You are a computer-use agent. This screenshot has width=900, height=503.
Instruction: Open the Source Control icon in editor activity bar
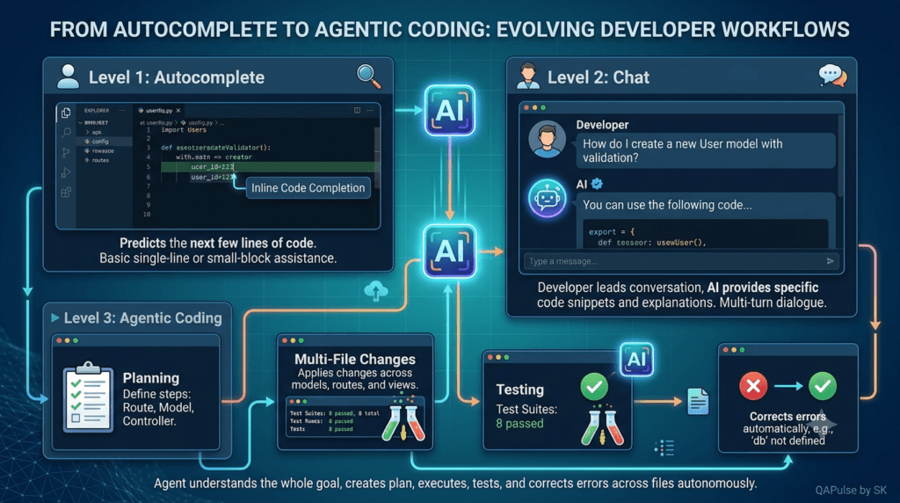(65, 152)
